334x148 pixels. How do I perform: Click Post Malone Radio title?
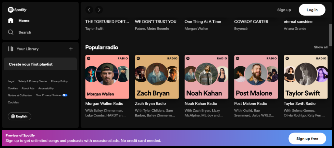251,104
